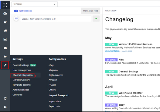Image resolution: width=160 pixels, height=112 pixels.
Task: Open the Dashboards chart sidebar icon
Action: 5,39
